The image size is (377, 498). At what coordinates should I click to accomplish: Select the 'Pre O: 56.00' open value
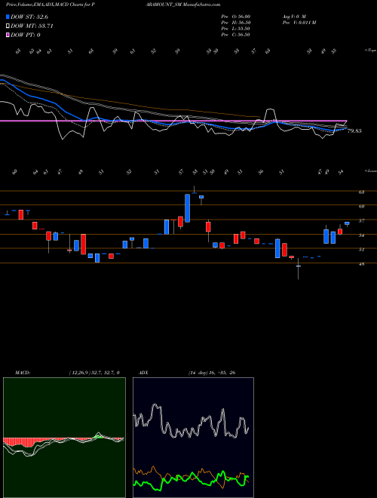click(x=235, y=17)
